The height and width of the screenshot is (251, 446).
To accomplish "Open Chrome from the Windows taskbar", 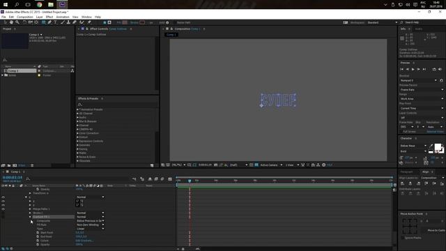I will coord(39,5).
